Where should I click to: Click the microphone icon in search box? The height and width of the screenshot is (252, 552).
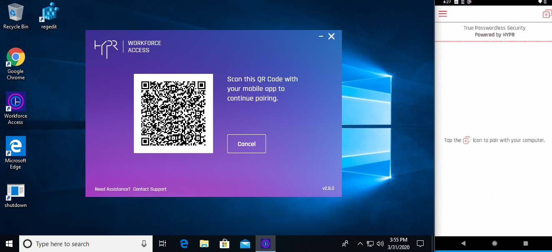click(144, 244)
